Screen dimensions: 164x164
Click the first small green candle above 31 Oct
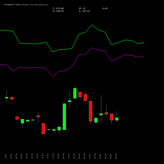[7, 98]
